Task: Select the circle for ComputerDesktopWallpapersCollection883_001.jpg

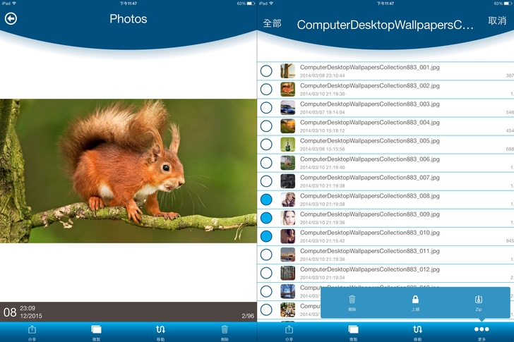Action: tap(266, 71)
